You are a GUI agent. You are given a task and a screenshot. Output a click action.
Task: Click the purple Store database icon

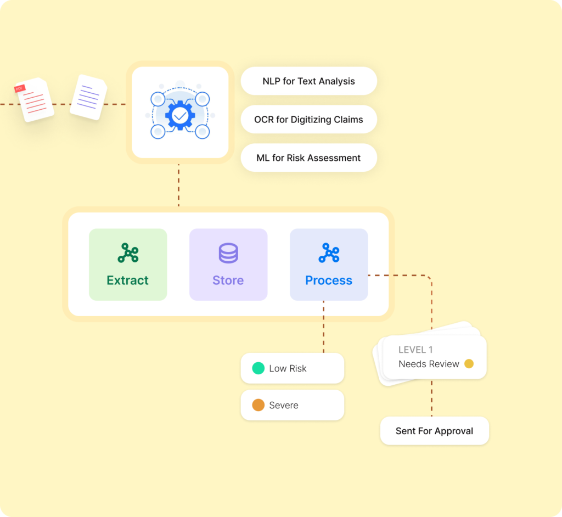pos(228,253)
